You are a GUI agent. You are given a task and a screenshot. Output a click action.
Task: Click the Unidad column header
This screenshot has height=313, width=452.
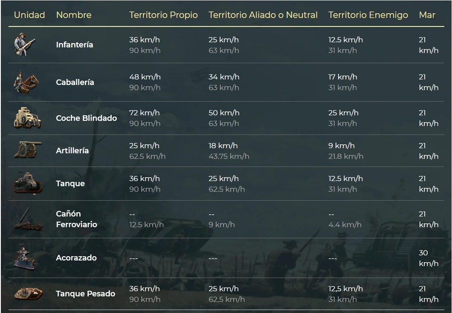coord(29,15)
